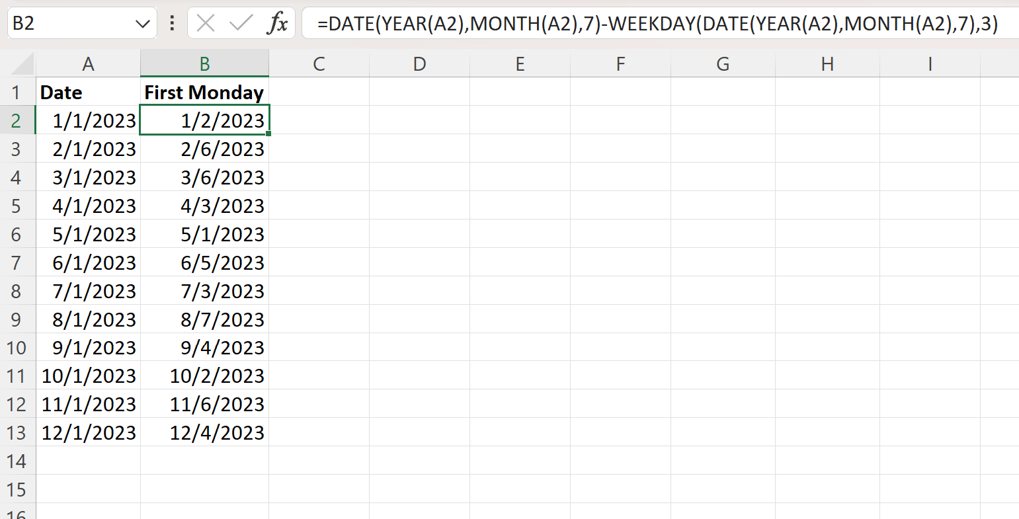Click cell containing 9/1/2023

tap(88, 347)
